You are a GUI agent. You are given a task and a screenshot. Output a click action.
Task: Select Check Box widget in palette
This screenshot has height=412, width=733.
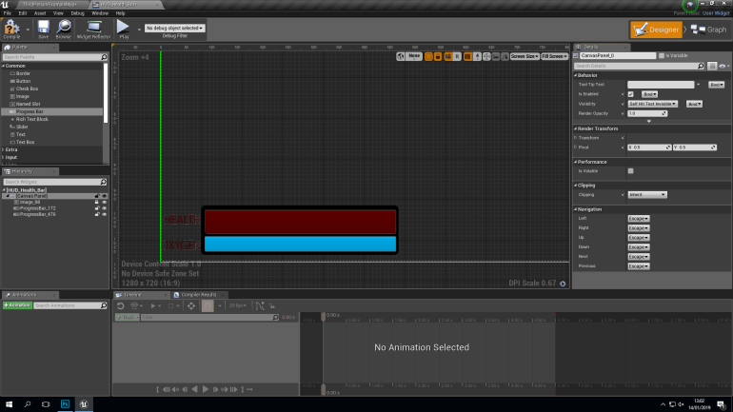click(27, 88)
